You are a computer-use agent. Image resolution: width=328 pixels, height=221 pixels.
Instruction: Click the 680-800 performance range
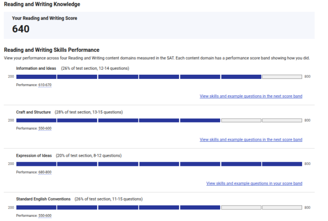pyautogui.click(x=45, y=172)
